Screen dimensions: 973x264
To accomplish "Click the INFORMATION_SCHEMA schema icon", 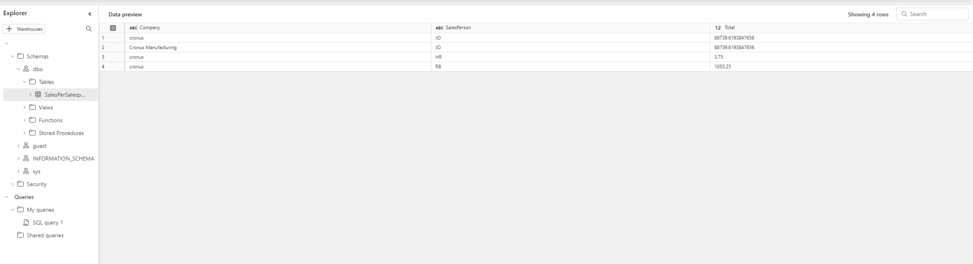I will (26, 159).
